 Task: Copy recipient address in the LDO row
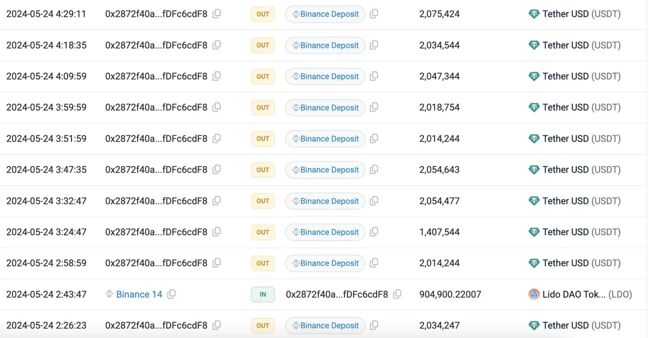point(397,294)
